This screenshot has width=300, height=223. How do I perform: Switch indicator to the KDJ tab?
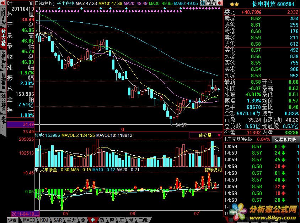click(x=44, y=220)
